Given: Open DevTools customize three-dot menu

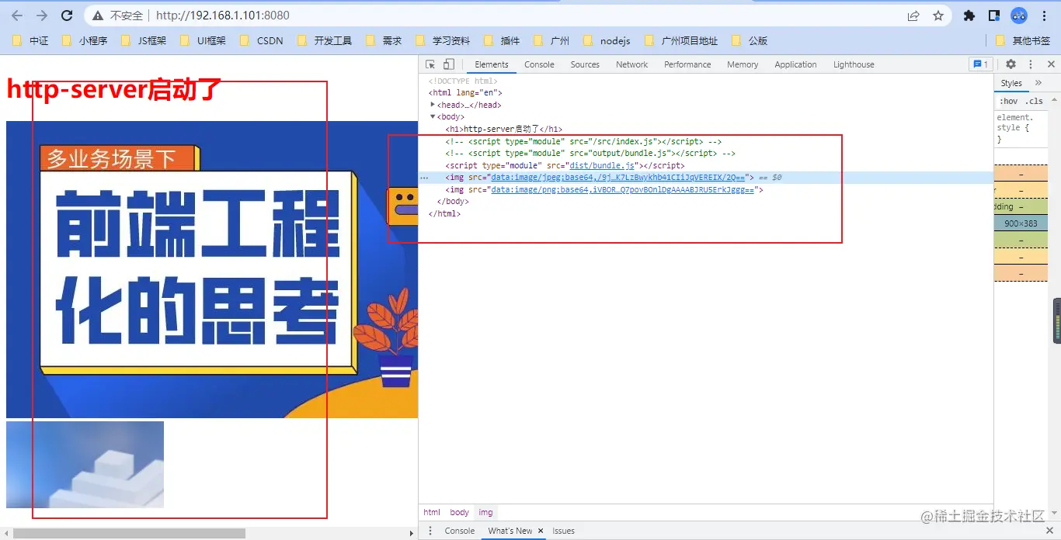Looking at the screenshot, I should coord(1031,64).
